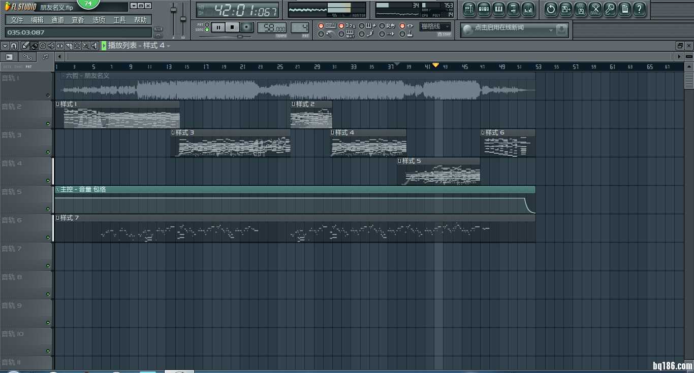The height and width of the screenshot is (373, 694).
Task: Switch to the automation clips tab
Action: (27, 57)
